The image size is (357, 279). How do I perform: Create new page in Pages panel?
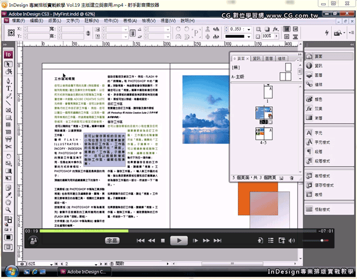[281, 178]
